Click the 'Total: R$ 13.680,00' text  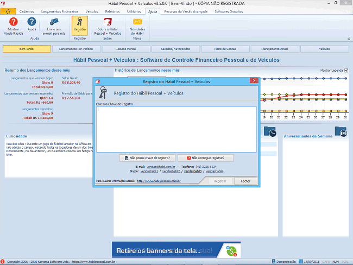coord(38,118)
